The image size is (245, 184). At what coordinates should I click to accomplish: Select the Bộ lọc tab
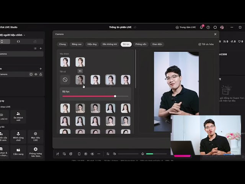click(126, 44)
